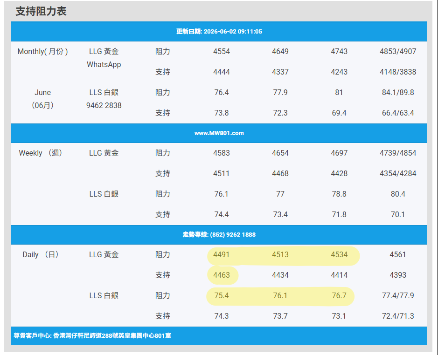Click the www.MW801.com website banner
The height and width of the screenshot is (355, 438).
[219, 133]
